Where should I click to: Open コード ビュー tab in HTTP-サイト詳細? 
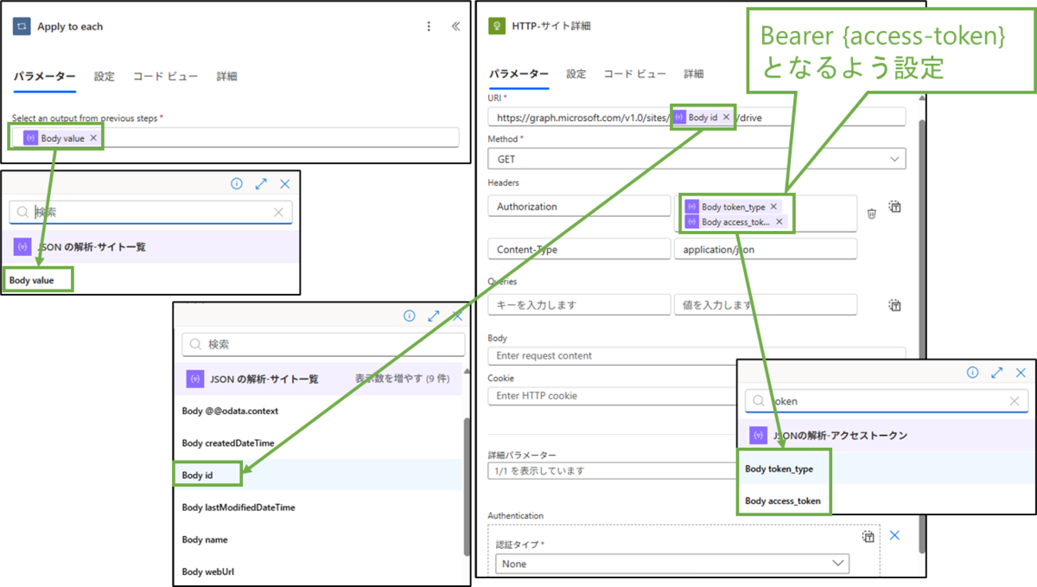635,73
